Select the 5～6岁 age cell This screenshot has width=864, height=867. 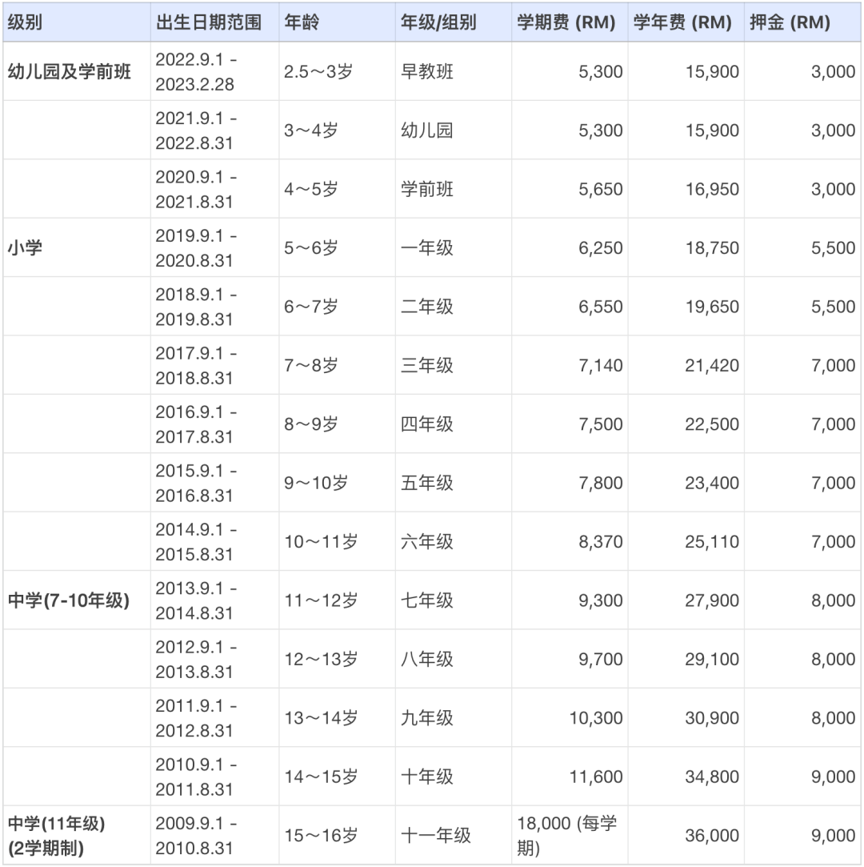tap(337, 247)
